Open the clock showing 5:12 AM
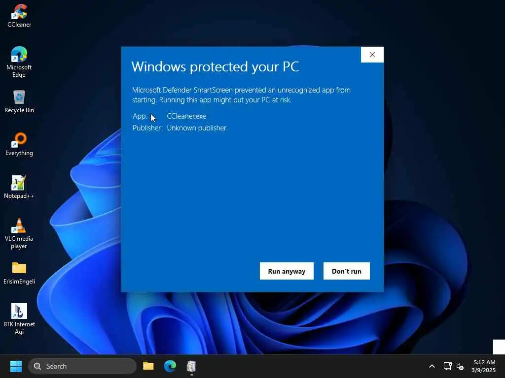This screenshot has height=378, width=505. tap(484, 366)
